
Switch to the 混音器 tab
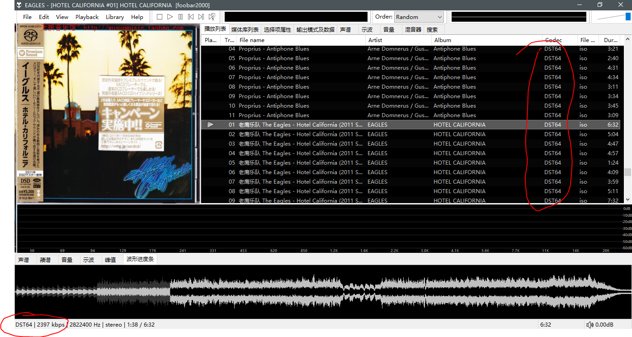[x=413, y=30]
